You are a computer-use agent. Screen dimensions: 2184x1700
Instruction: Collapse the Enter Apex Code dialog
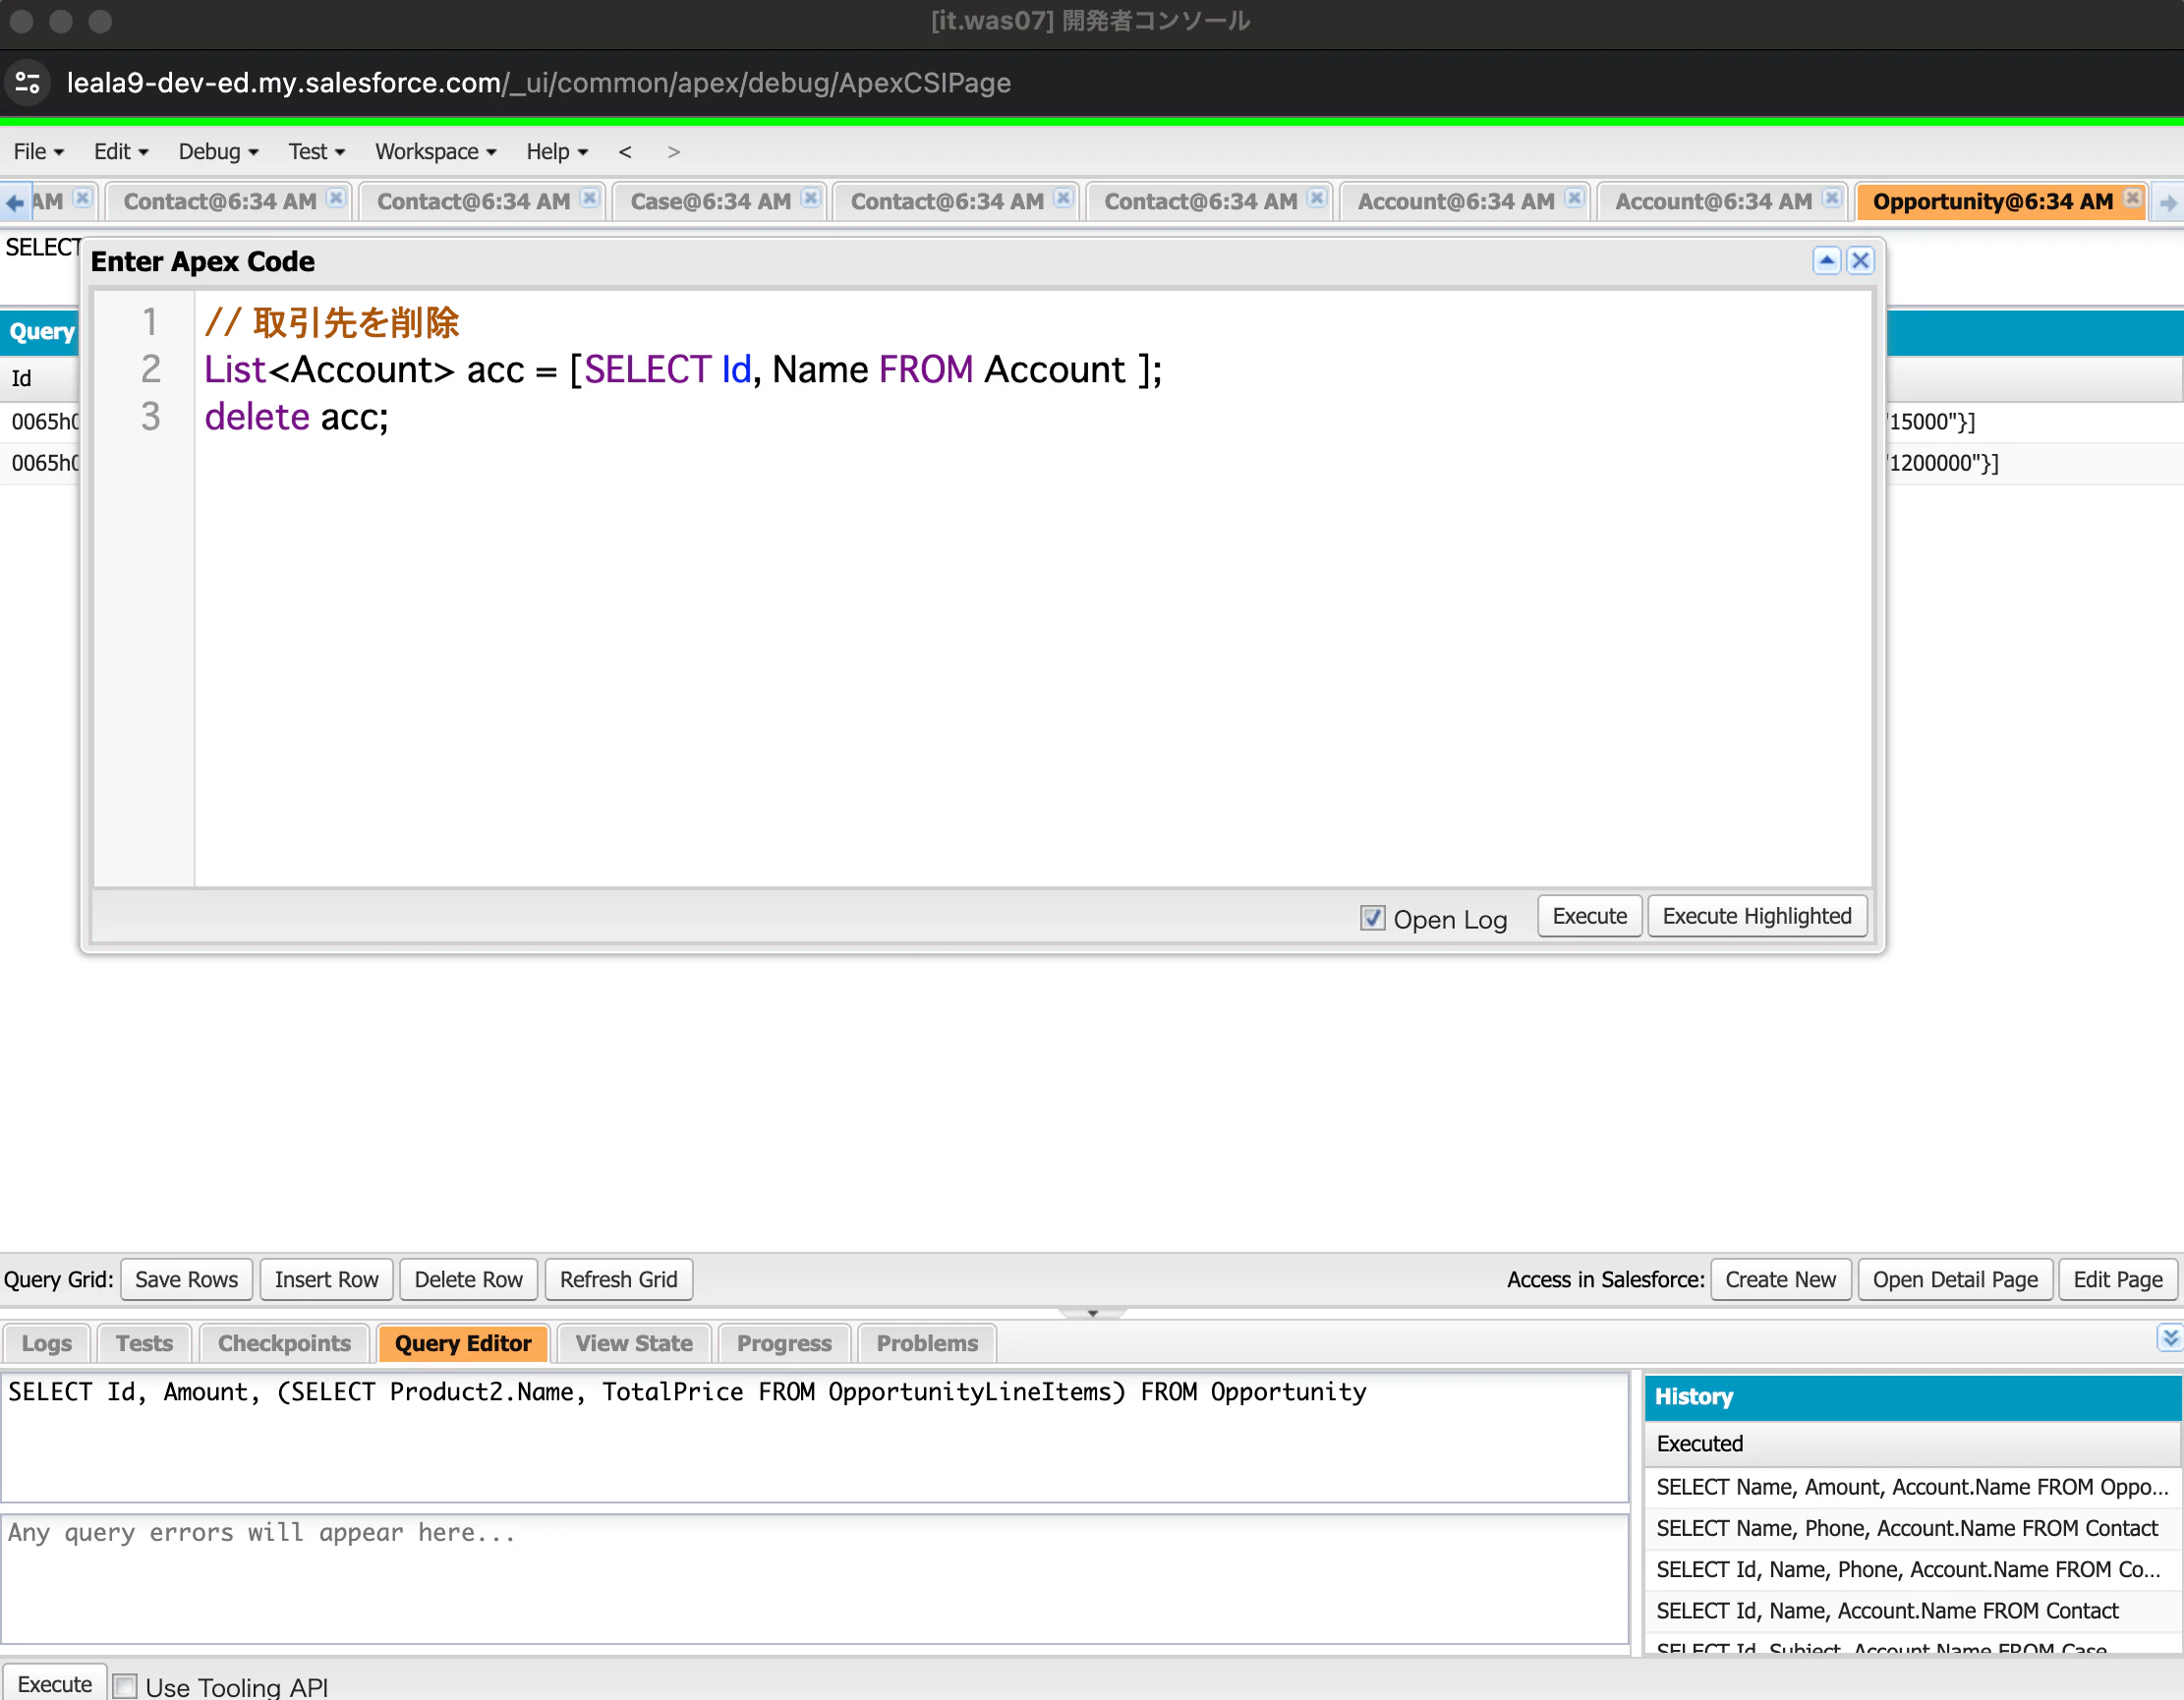point(1826,261)
